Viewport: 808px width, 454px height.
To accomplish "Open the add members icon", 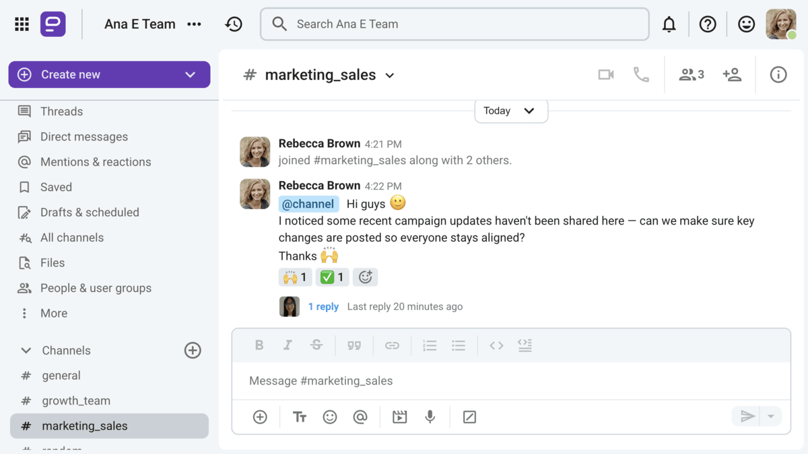I will 732,75.
